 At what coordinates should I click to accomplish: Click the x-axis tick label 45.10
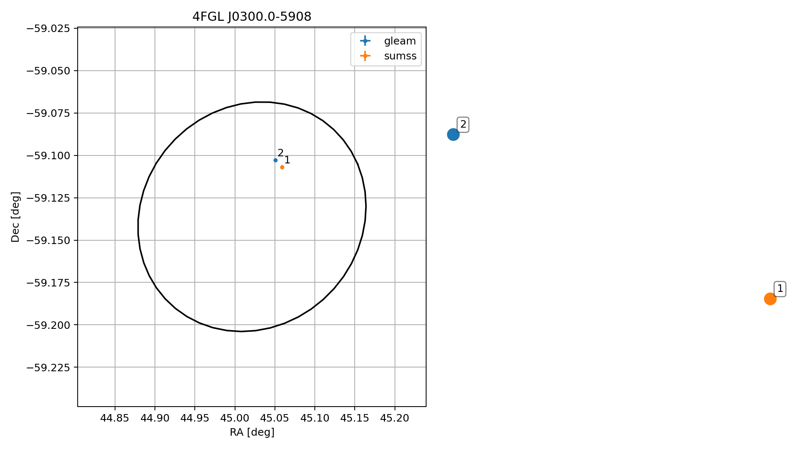click(315, 418)
